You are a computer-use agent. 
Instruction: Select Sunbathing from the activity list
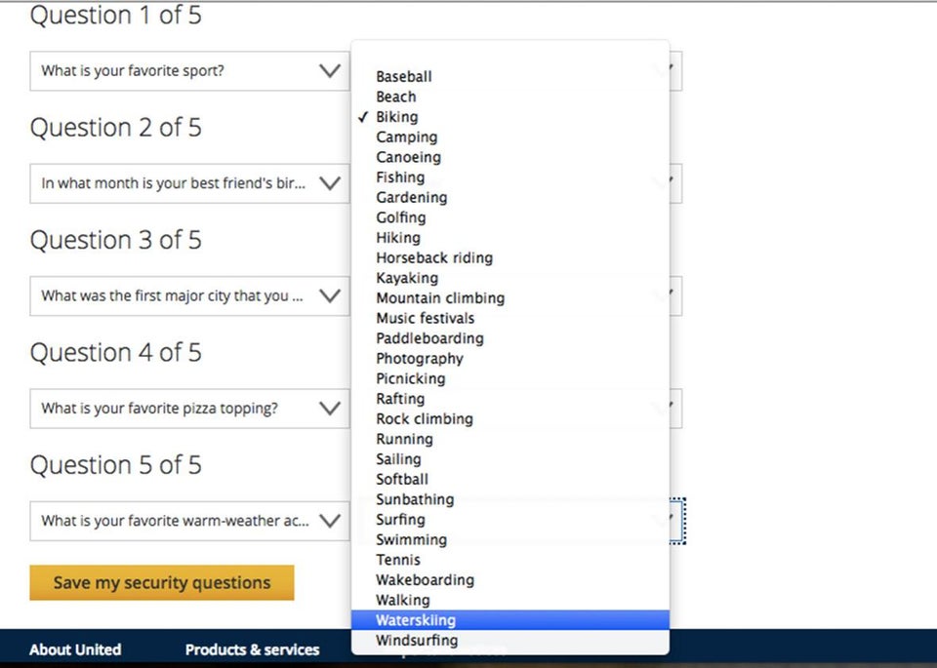[x=414, y=499]
